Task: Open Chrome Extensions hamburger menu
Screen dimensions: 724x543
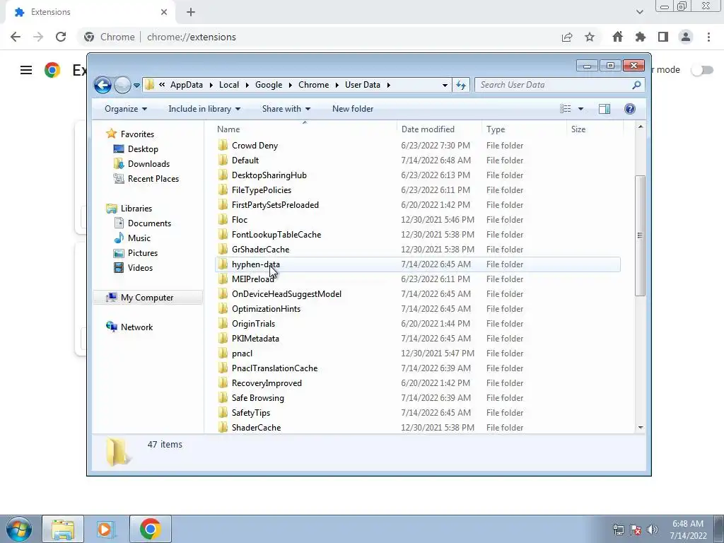Action: click(x=26, y=70)
